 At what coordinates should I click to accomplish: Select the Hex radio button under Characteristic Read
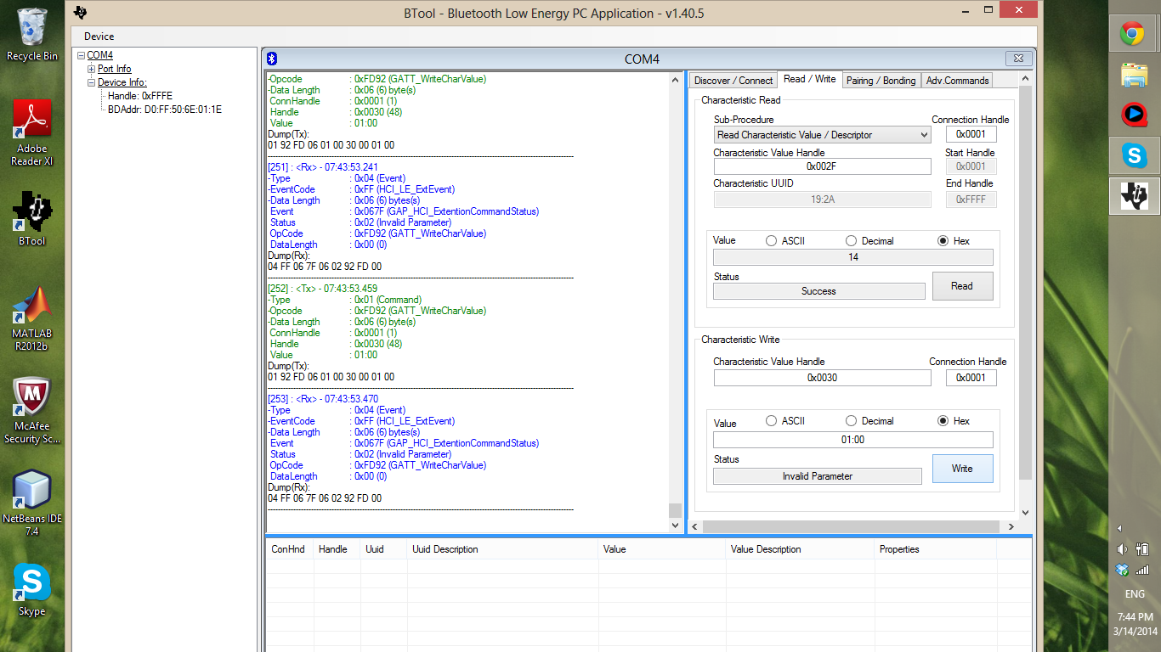tap(953, 241)
